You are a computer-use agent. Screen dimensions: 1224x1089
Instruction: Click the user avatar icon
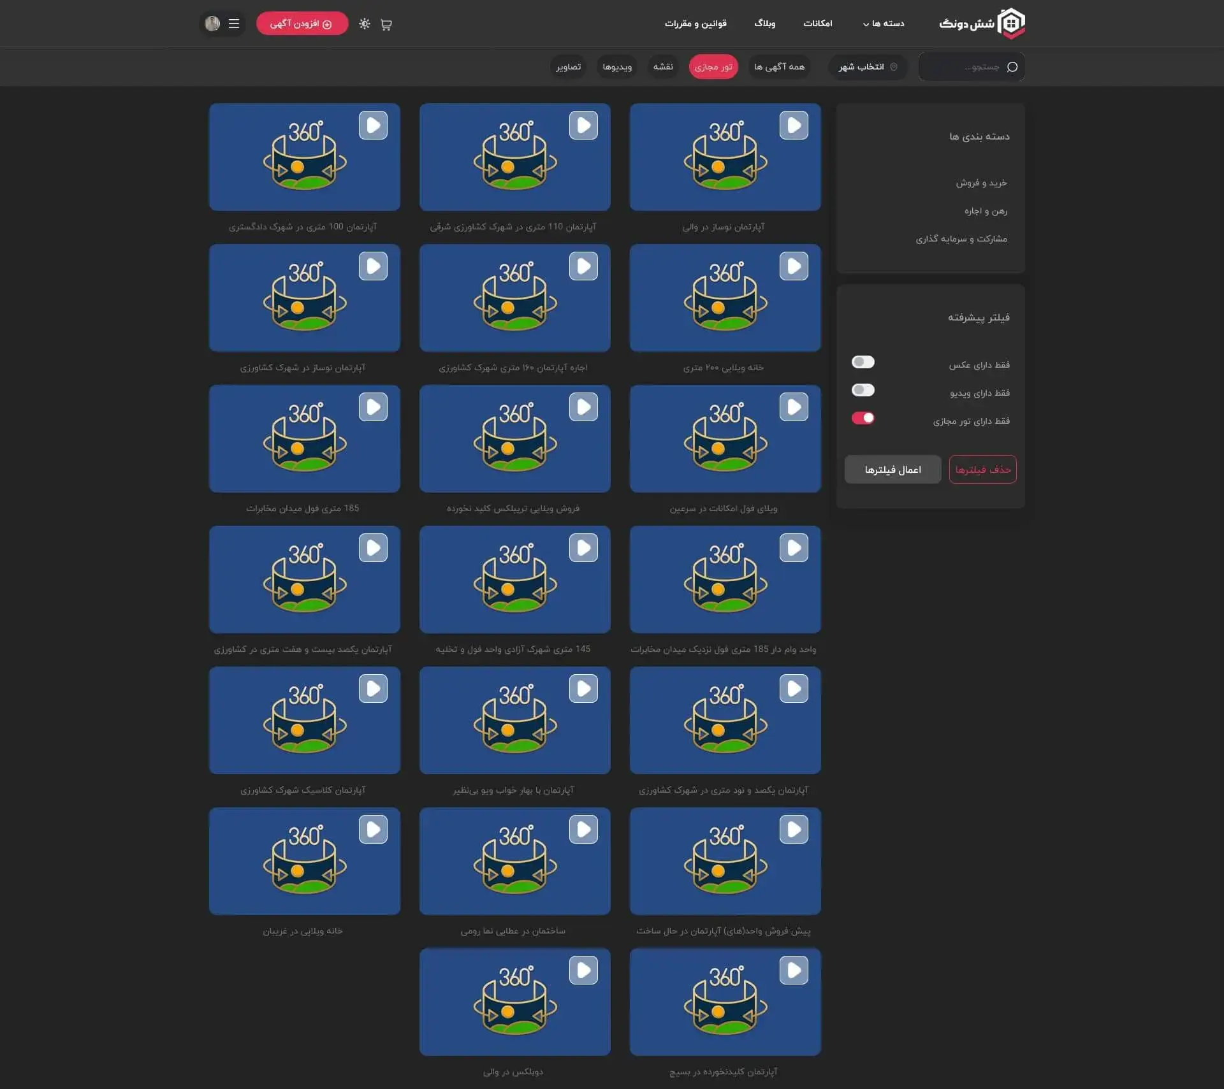tap(212, 24)
